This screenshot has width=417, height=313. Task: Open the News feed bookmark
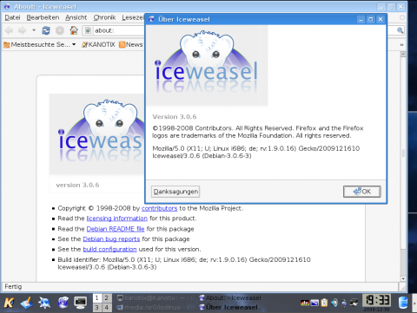(x=131, y=44)
